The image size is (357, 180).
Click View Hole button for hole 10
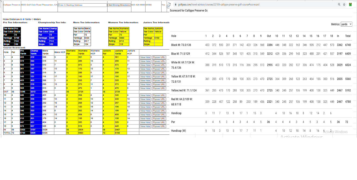[x=145, y=95]
